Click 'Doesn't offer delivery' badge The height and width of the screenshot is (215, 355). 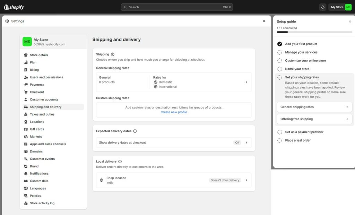225,180
